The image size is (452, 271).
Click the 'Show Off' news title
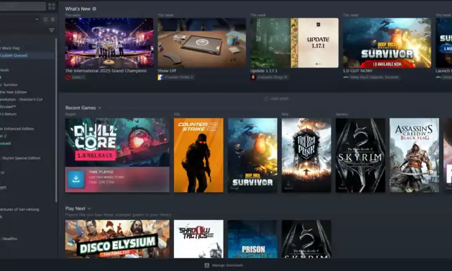tap(167, 71)
